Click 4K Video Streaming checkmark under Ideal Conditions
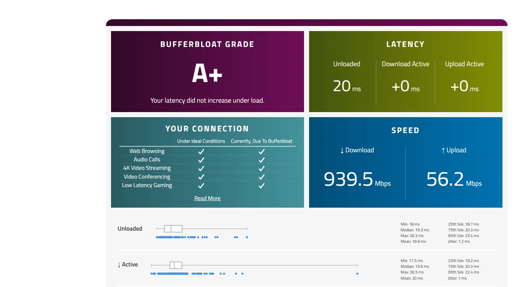The width and height of the screenshot is (520, 287). pyautogui.click(x=201, y=168)
